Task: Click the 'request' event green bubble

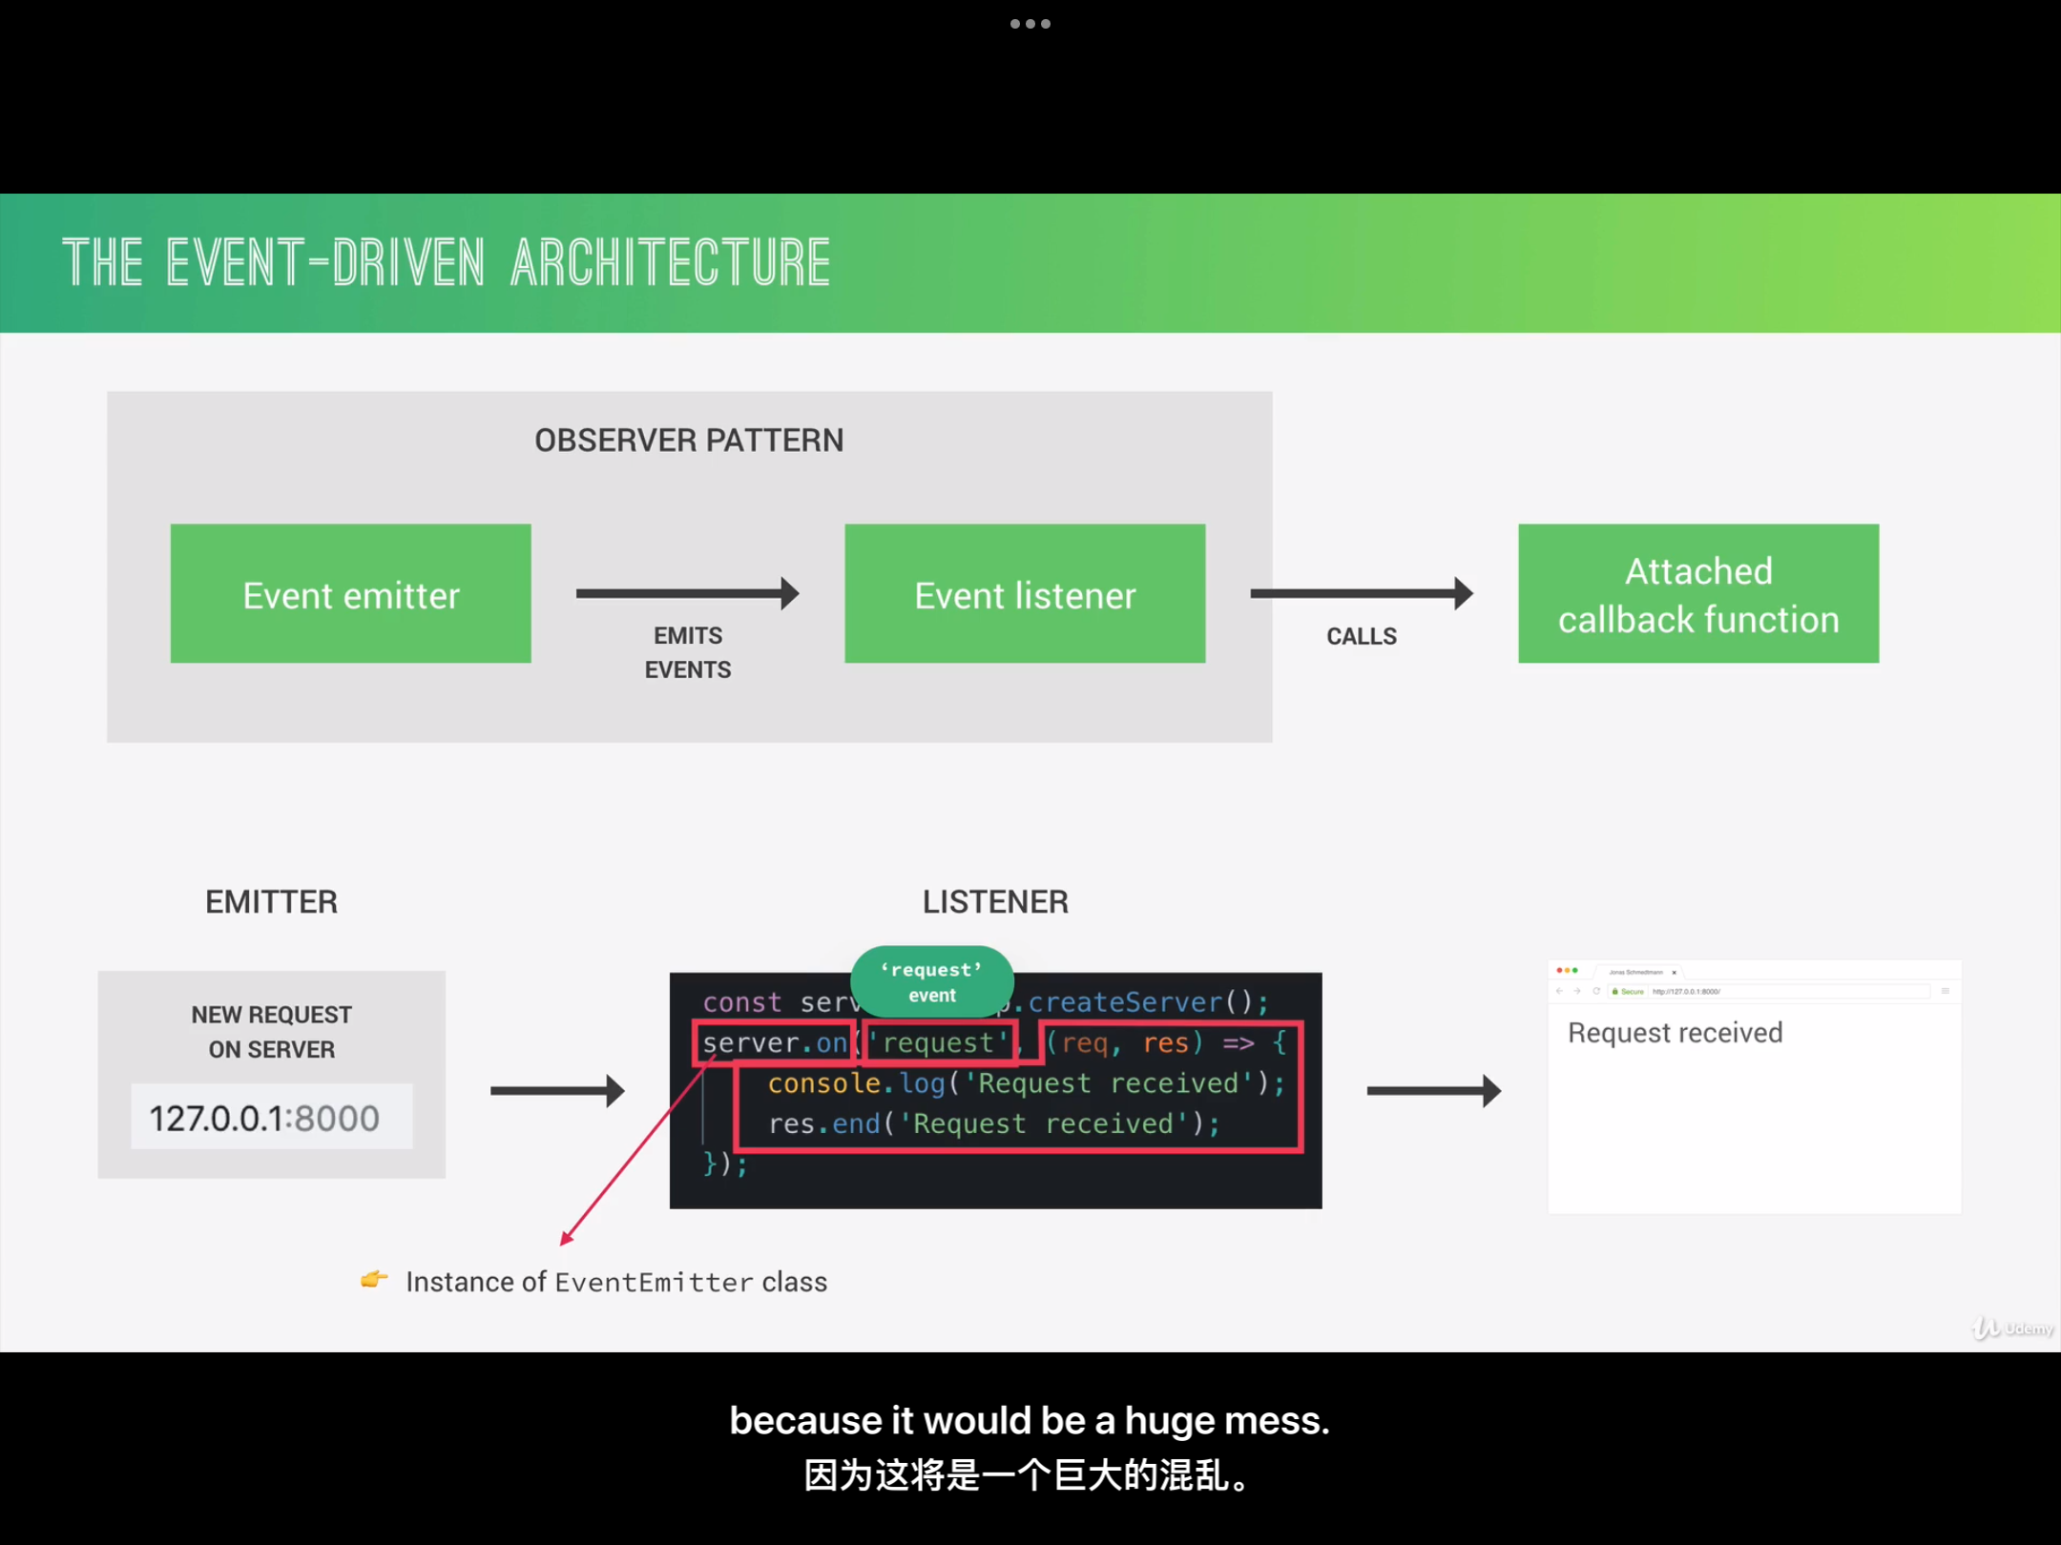Action: (x=932, y=981)
